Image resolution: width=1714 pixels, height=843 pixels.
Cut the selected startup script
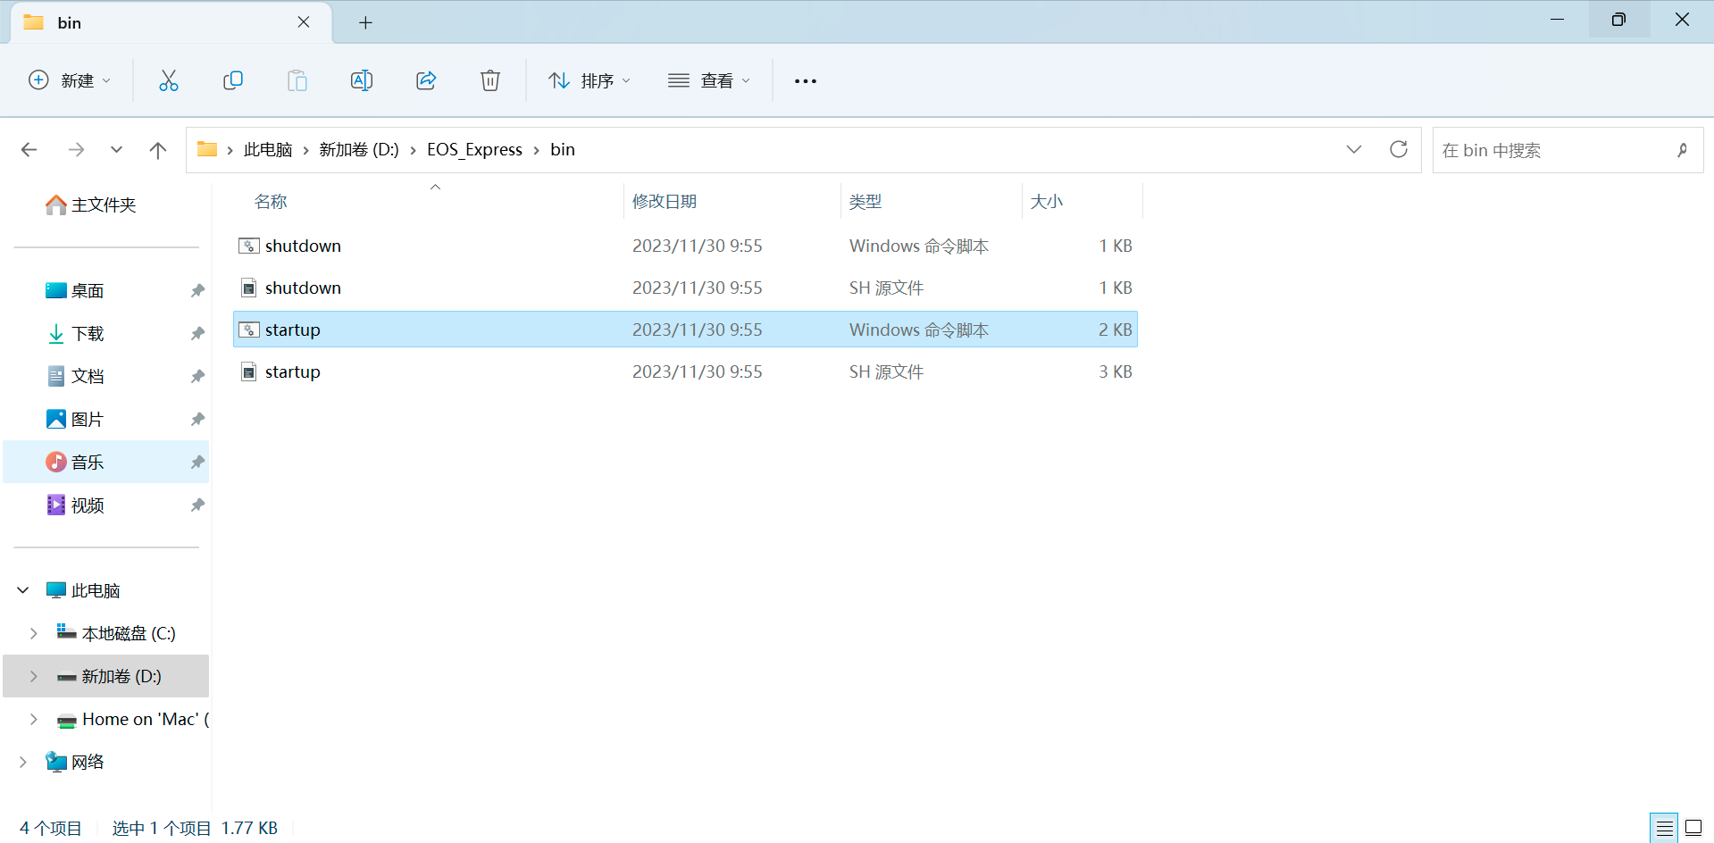(x=169, y=80)
